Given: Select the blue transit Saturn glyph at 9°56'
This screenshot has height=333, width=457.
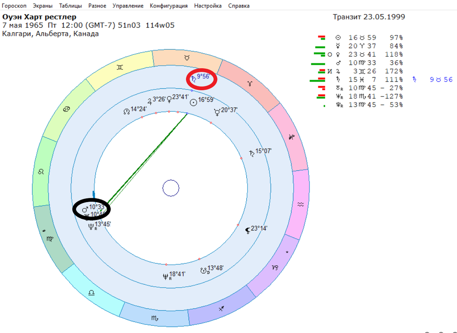Looking at the screenshot, I should click(x=194, y=79).
